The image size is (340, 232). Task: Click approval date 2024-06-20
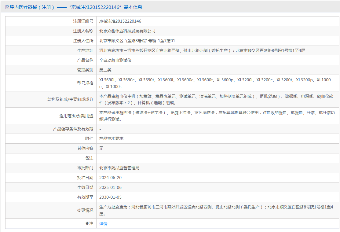click(x=110, y=178)
